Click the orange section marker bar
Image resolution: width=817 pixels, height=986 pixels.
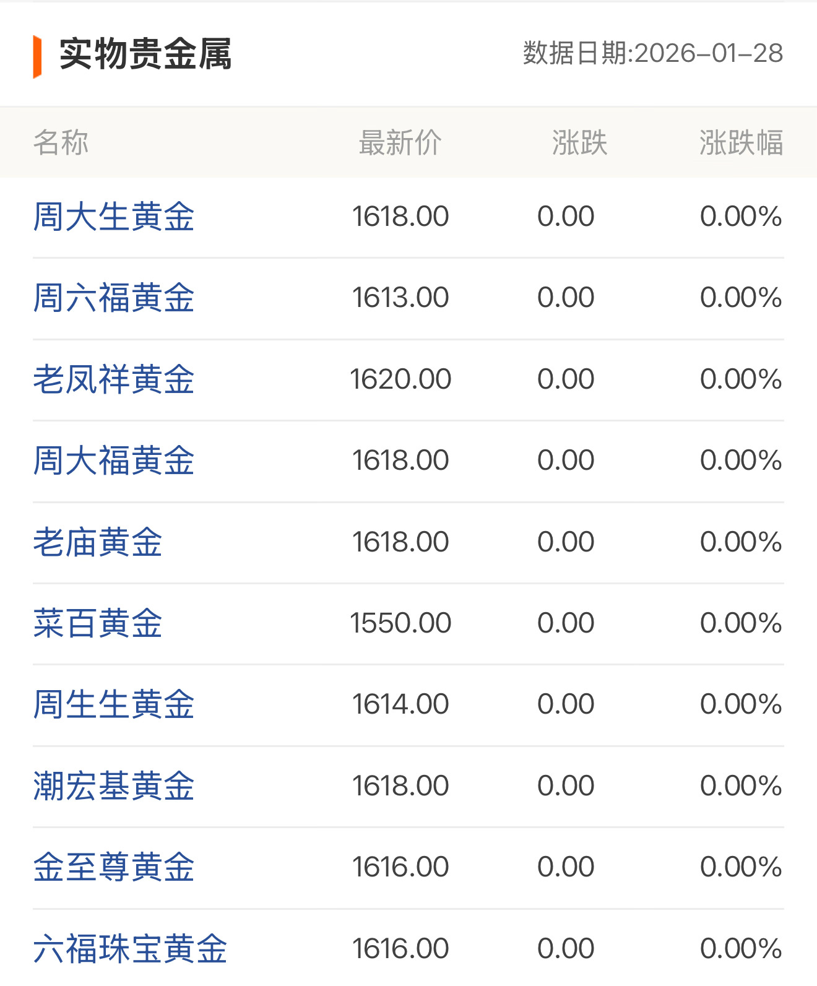point(38,54)
